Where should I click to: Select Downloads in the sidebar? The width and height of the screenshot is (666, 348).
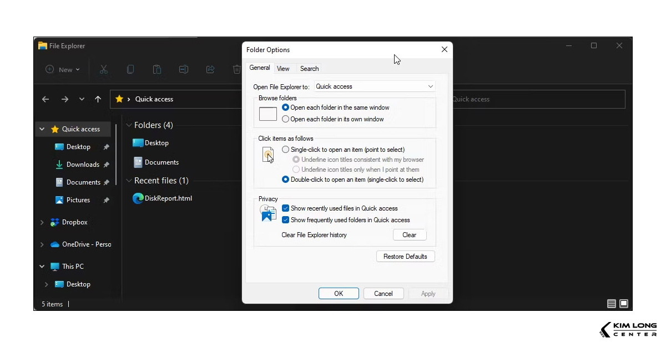pos(84,164)
